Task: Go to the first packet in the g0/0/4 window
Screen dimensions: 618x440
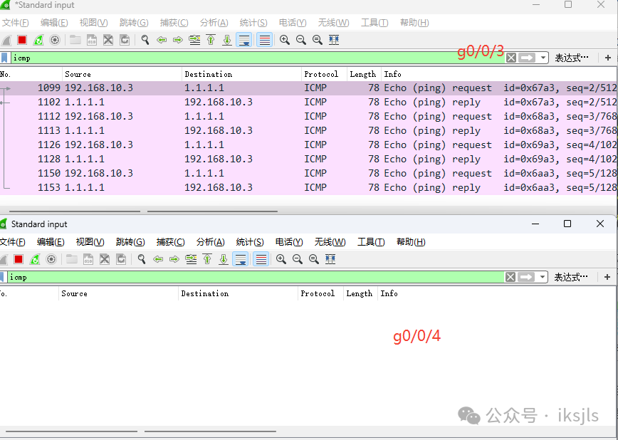Action: (207, 259)
